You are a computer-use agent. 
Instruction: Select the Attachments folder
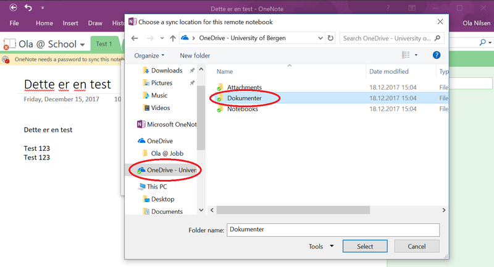coord(245,88)
